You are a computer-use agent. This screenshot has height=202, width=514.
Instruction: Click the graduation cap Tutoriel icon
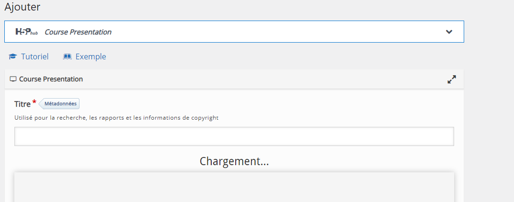[12, 56]
